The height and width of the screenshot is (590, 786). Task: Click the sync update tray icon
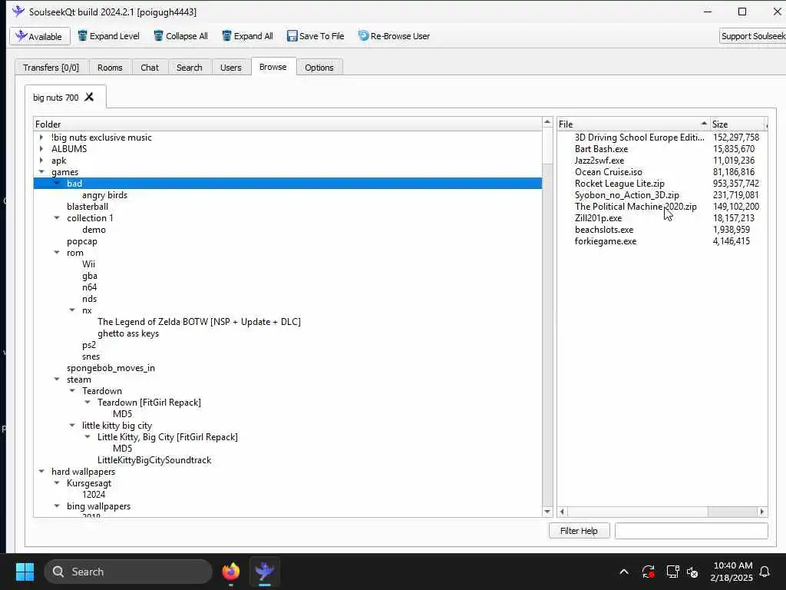648,572
